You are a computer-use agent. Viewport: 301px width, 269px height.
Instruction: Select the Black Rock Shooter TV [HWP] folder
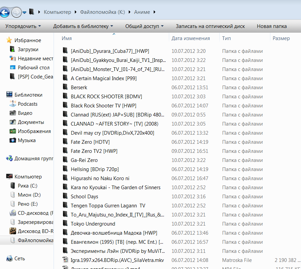(x=103, y=105)
